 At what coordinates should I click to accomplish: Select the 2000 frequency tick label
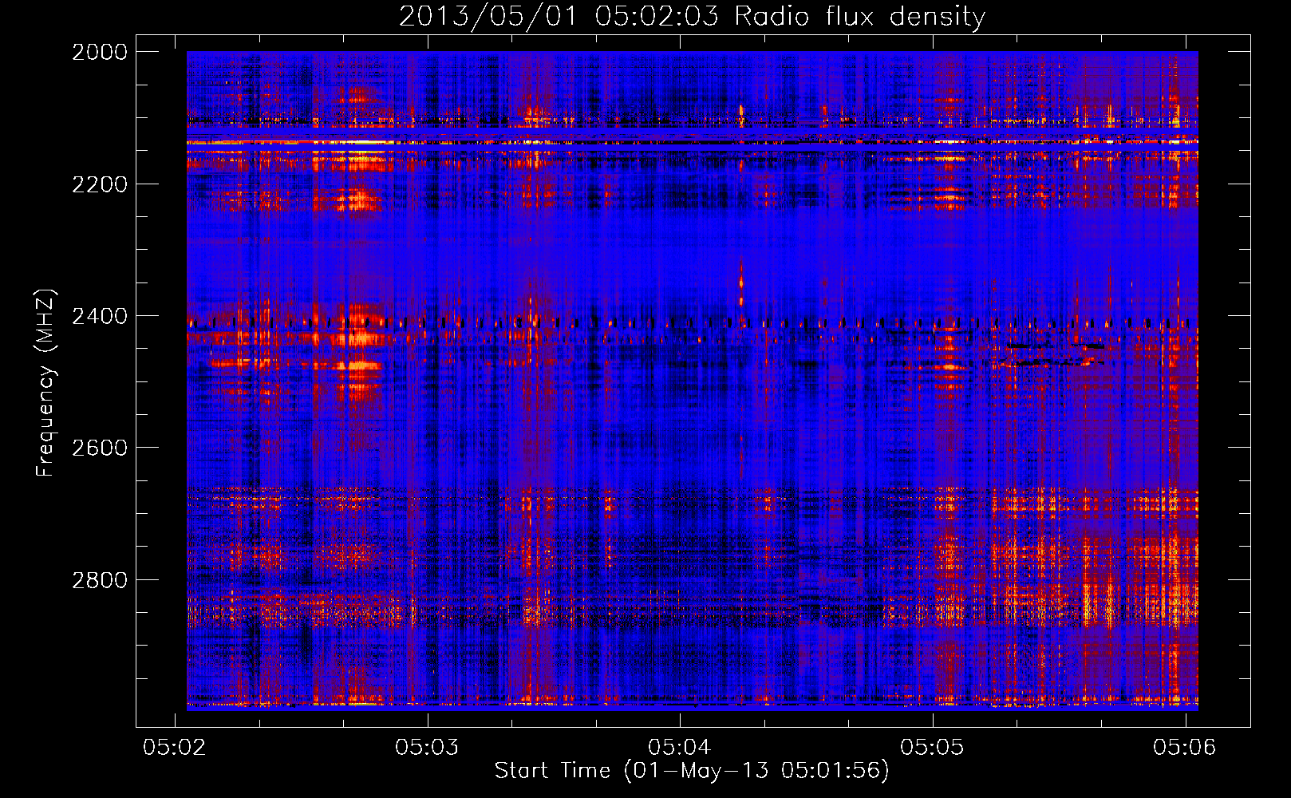pos(100,52)
